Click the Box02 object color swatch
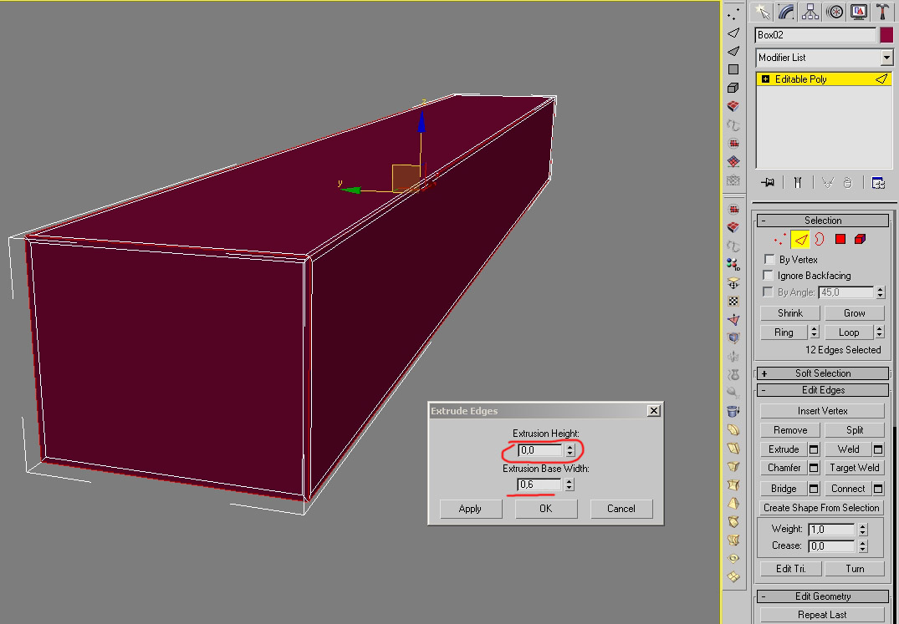The height and width of the screenshot is (624, 899). click(x=886, y=35)
